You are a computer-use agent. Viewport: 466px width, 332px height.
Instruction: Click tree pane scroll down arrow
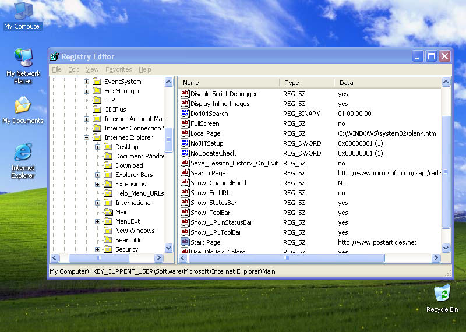pyautogui.click(x=169, y=248)
